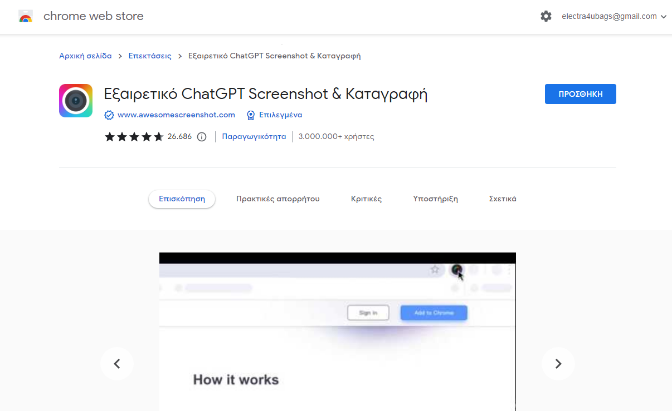The height and width of the screenshot is (411, 672).
Task: Click the verified publisher badge icon
Action: [x=109, y=115]
